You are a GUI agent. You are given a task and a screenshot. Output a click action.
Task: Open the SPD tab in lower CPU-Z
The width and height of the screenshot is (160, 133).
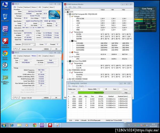[x=39, y=56]
